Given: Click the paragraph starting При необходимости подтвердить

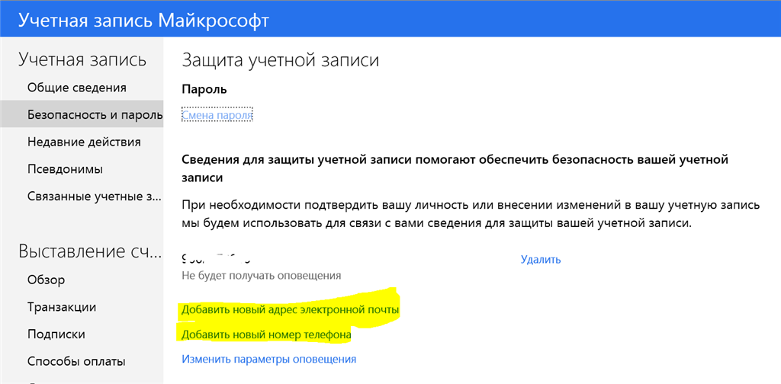Looking at the screenshot, I should click(471, 214).
